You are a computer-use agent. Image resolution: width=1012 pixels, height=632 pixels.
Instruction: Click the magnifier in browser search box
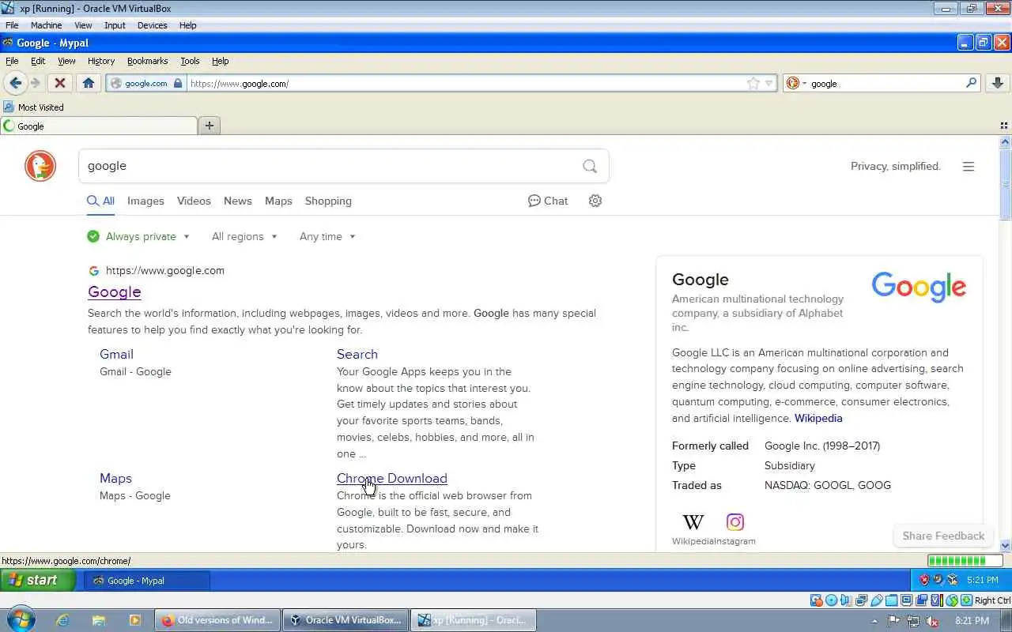[x=972, y=83]
